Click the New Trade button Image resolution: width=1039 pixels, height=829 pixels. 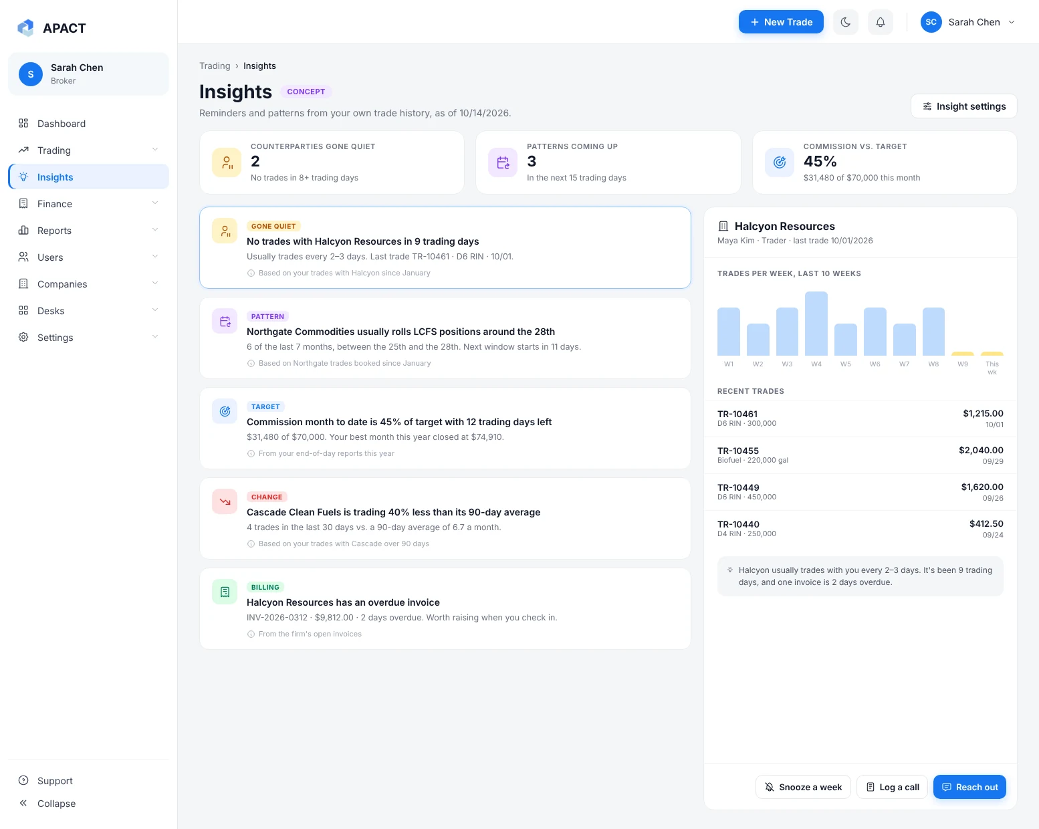[x=781, y=22]
